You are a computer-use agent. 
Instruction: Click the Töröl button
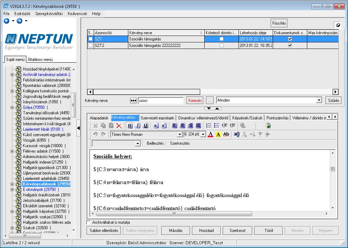click(x=269, y=231)
